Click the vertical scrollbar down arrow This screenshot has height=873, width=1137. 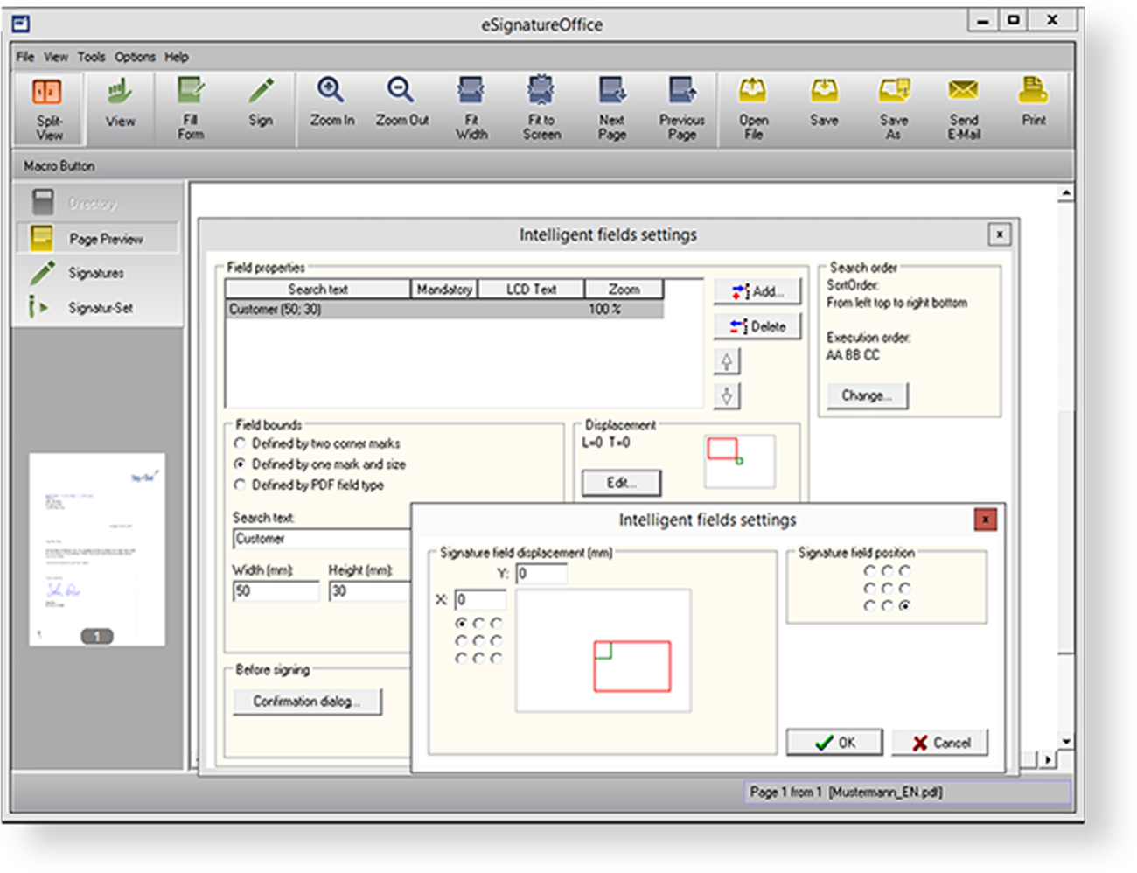coord(1065,741)
